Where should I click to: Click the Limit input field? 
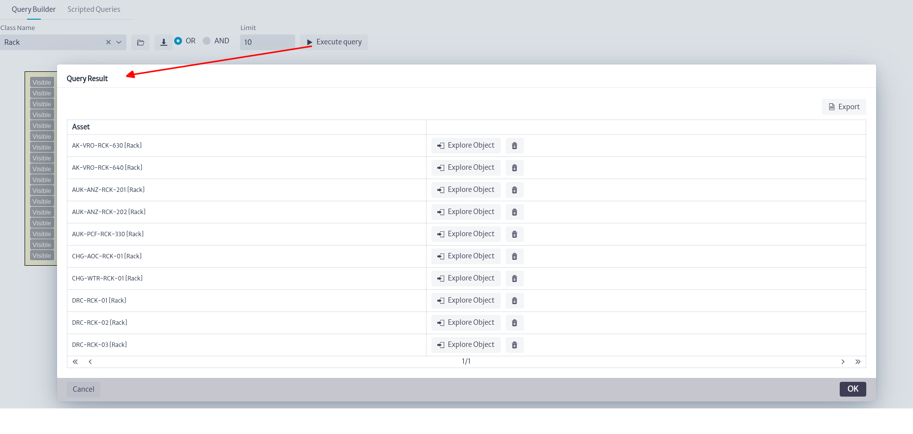(x=268, y=42)
